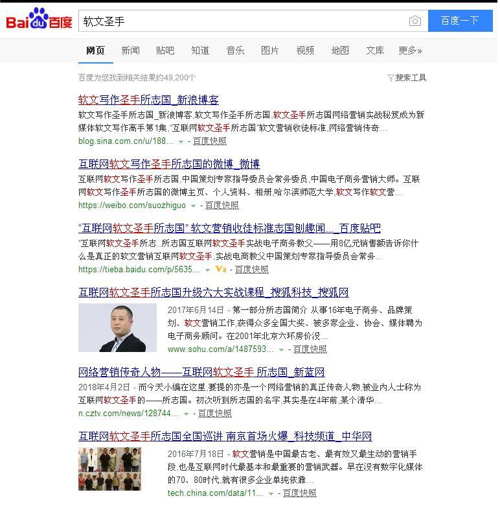Expand dropdown arrow next to tech.china.com URL

click(271, 494)
